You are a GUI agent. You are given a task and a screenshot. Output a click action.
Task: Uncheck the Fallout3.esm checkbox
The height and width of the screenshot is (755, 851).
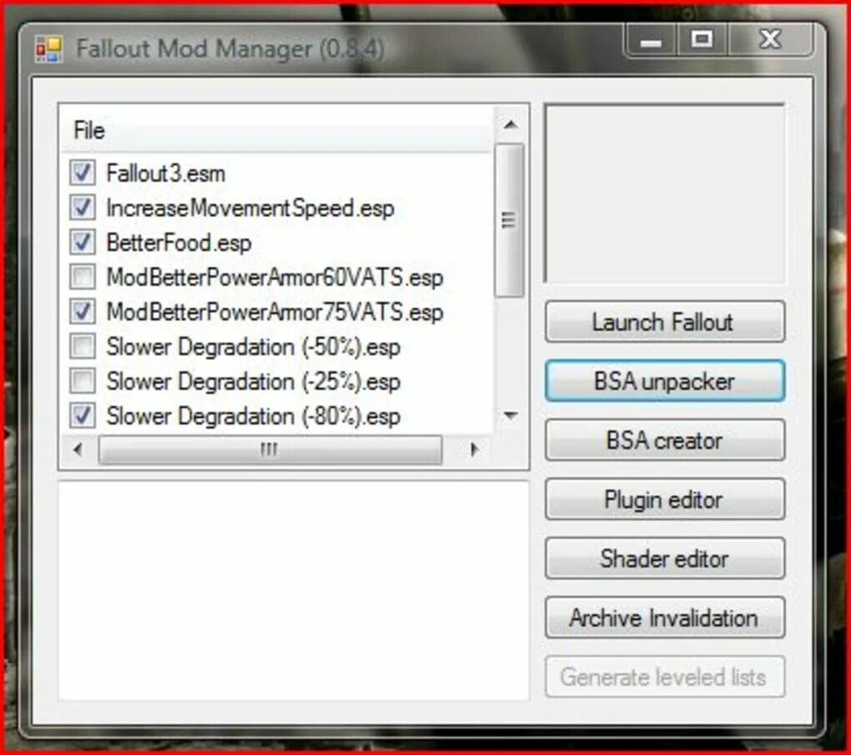(83, 174)
